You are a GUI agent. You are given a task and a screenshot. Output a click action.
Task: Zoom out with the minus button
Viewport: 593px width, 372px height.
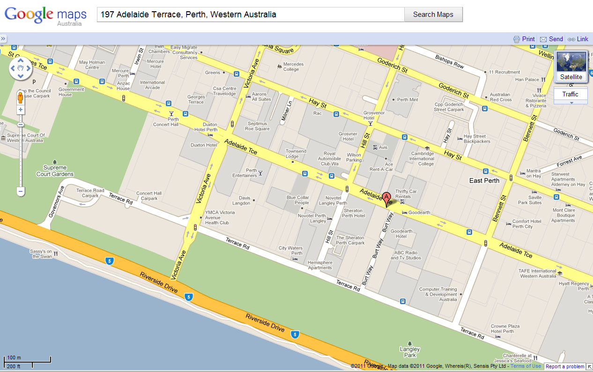click(20, 191)
